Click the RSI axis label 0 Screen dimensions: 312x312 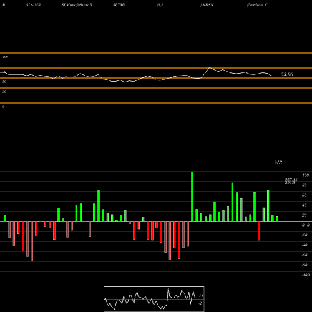point(3,107)
